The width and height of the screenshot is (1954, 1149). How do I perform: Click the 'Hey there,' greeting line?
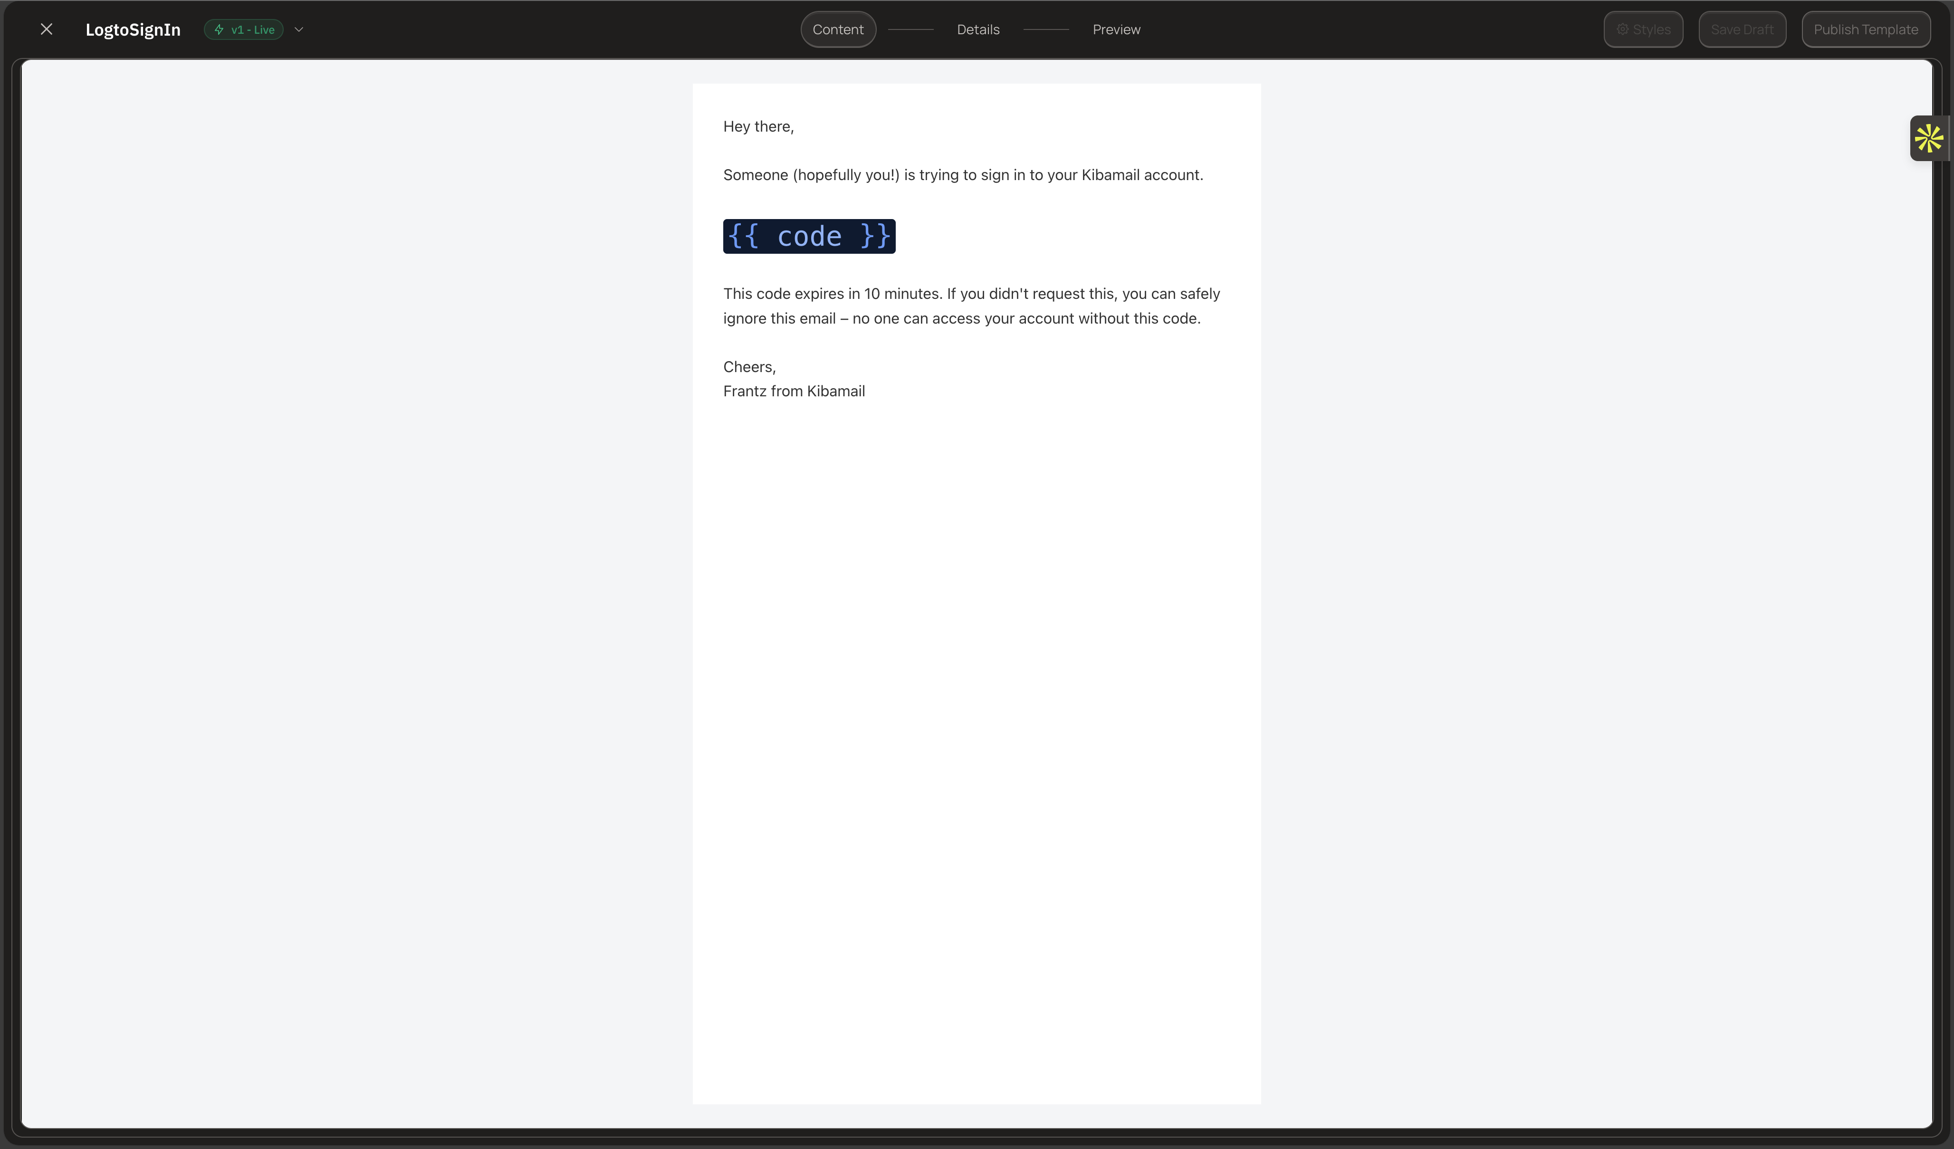coord(757,125)
